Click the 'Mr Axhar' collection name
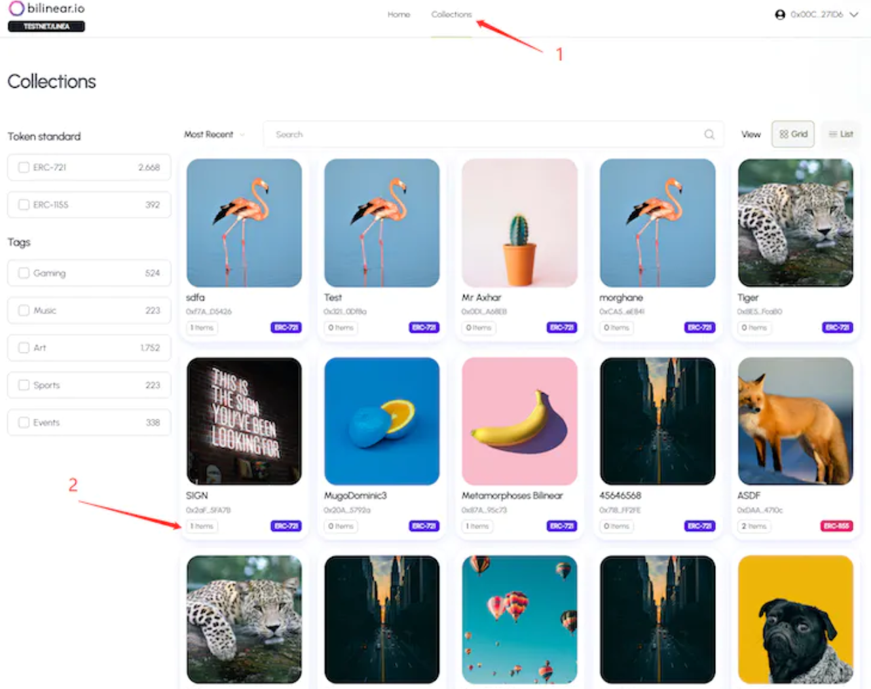This screenshot has width=871, height=689. [481, 297]
